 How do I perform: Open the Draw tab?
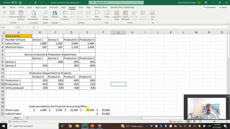coord(29,7)
